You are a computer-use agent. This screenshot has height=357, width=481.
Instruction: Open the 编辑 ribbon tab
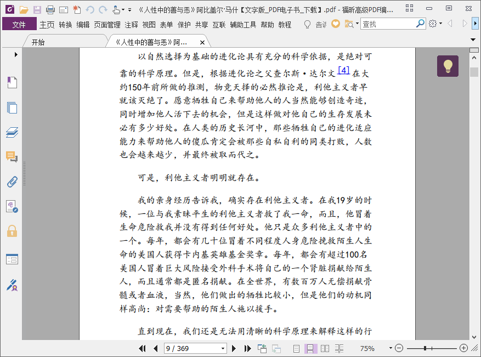(x=83, y=25)
